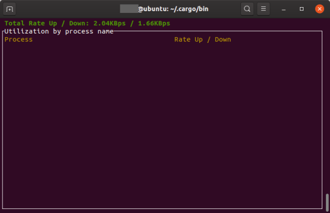The image size is (330, 213).
Task: Click the 1.66KBps download rate value
Action: tap(154, 24)
